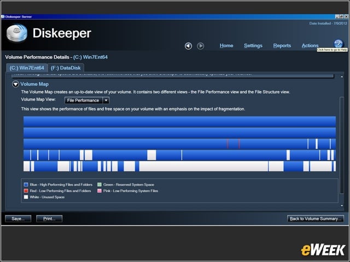Minimize the Diskeeper Server window
Screen dimensions: 350x262
pyautogui.click(x=337, y=16)
